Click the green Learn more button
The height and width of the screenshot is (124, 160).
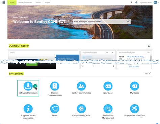32,64
